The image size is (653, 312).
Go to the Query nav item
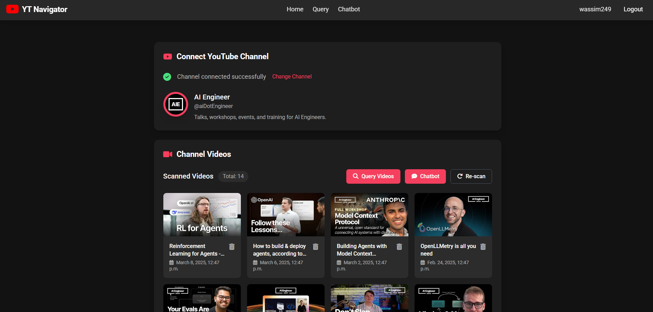(x=320, y=9)
